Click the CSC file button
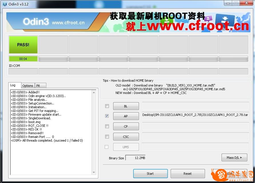 click(126, 137)
